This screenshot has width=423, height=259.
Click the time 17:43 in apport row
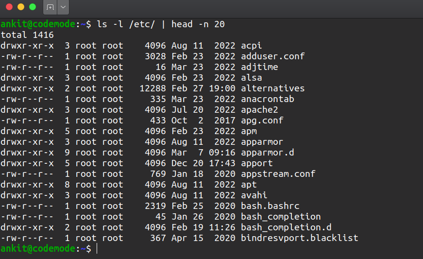222,163
